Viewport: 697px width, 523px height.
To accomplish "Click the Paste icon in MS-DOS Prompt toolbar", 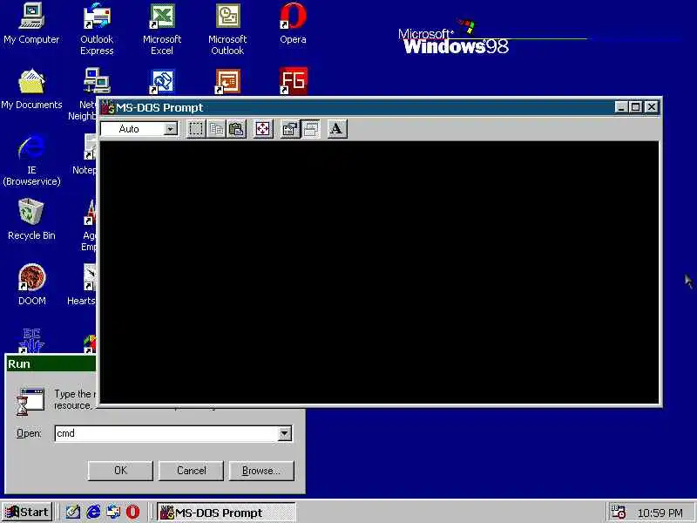I will coord(236,129).
